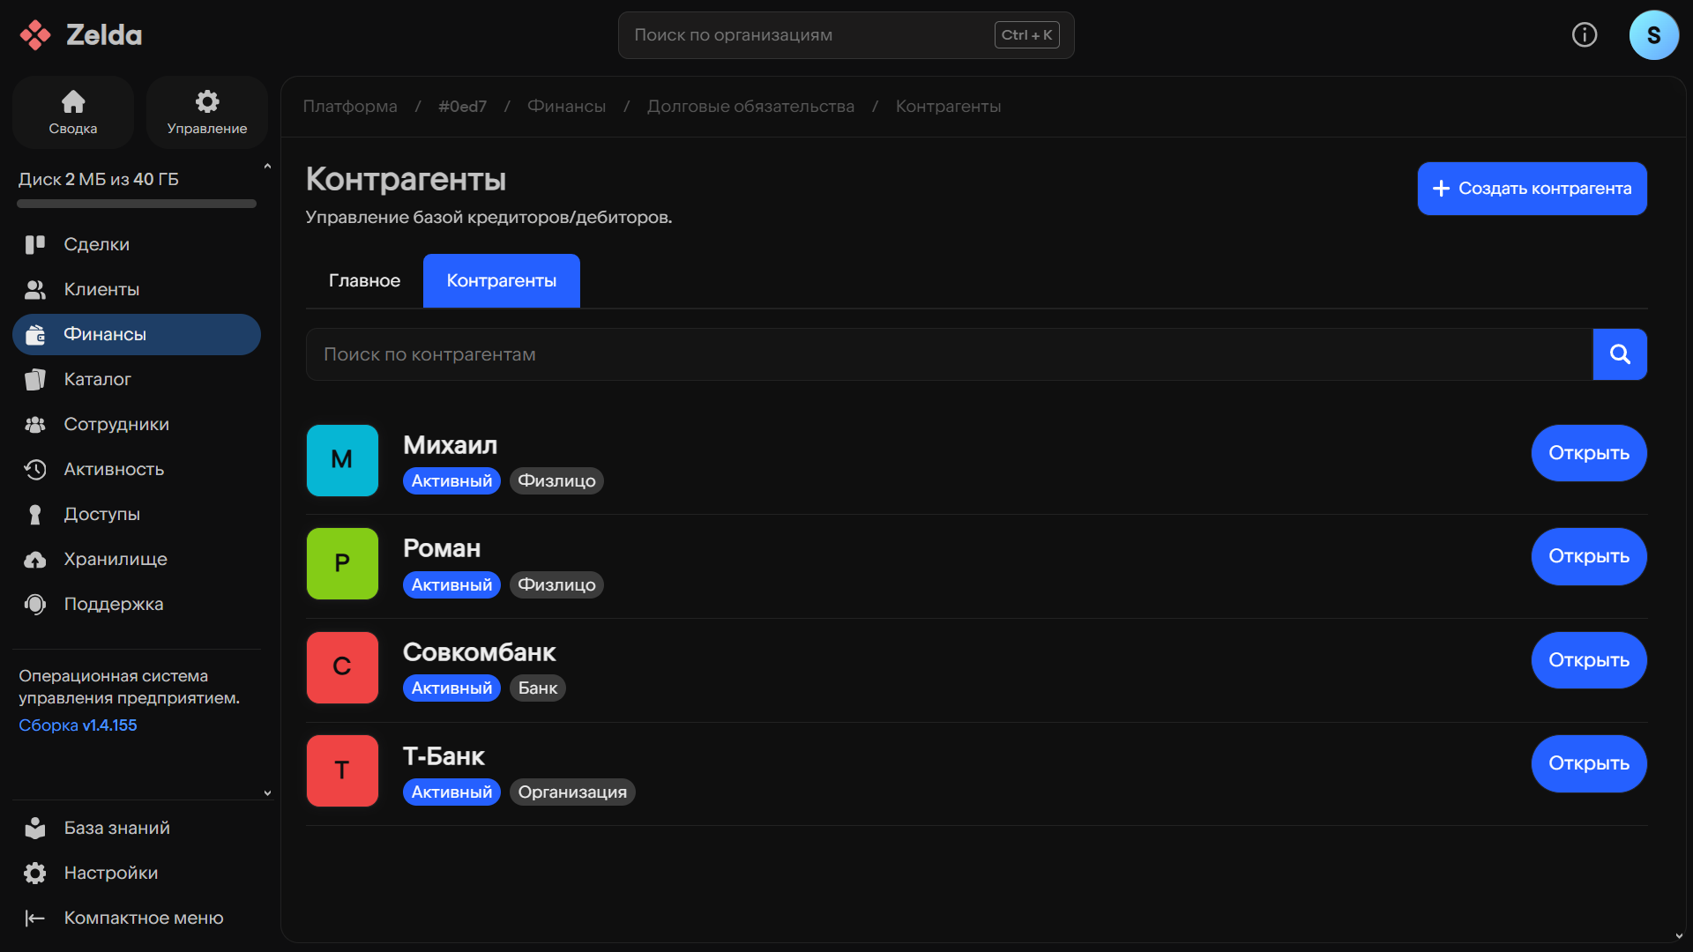Select the Контрагенты tab
This screenshot has height=952, width=1693.
point(501,280)
